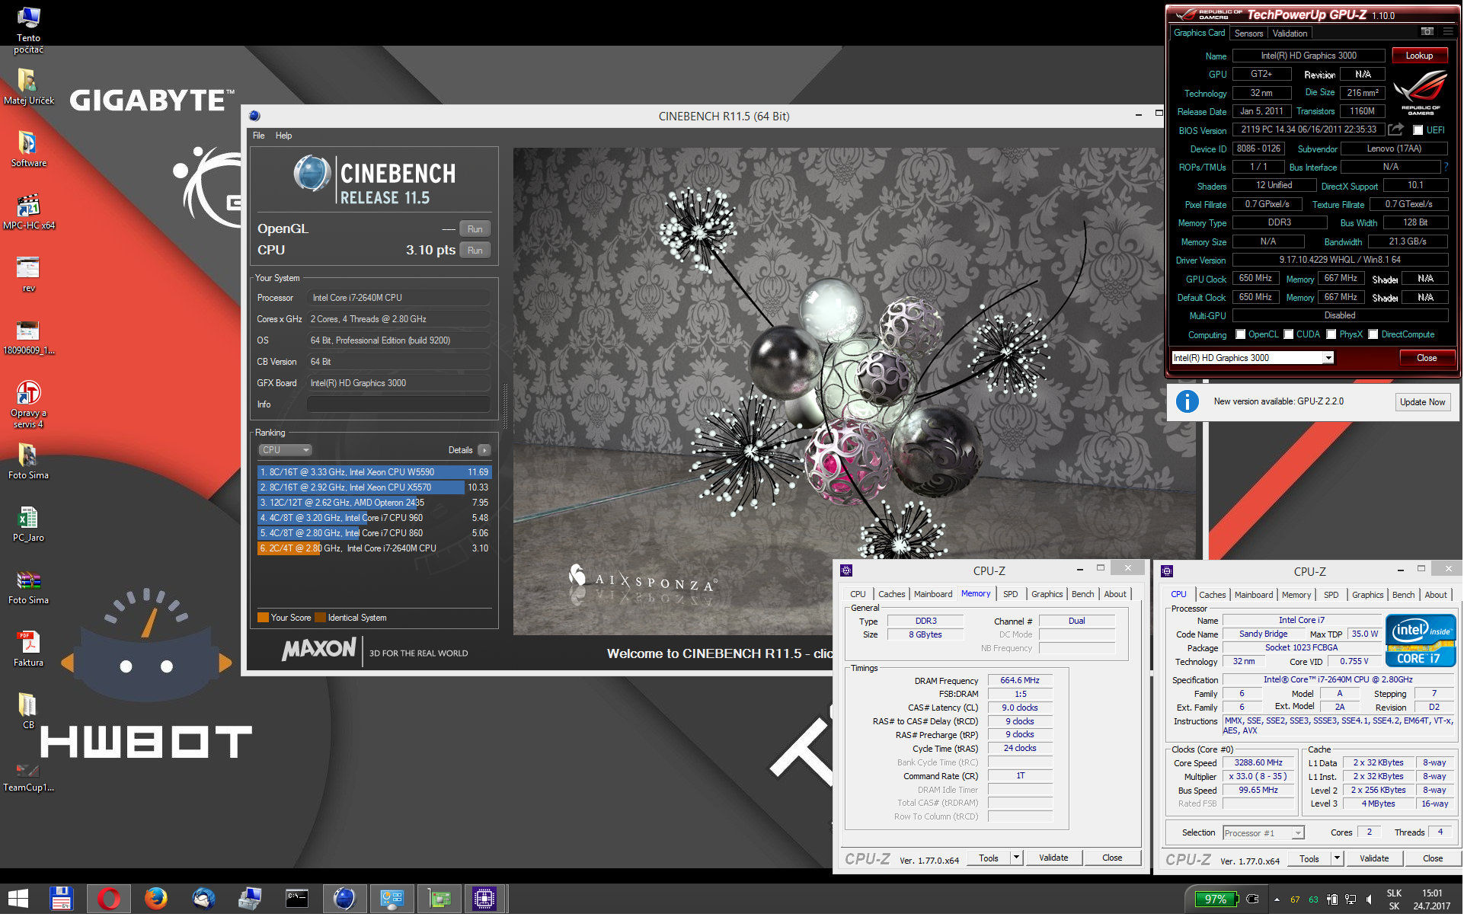The width and height of the screenshot is (1464, 917).
Task: Open the Mainboard tab in CPU-Z Memory window
Action: [x=933, y=594]
